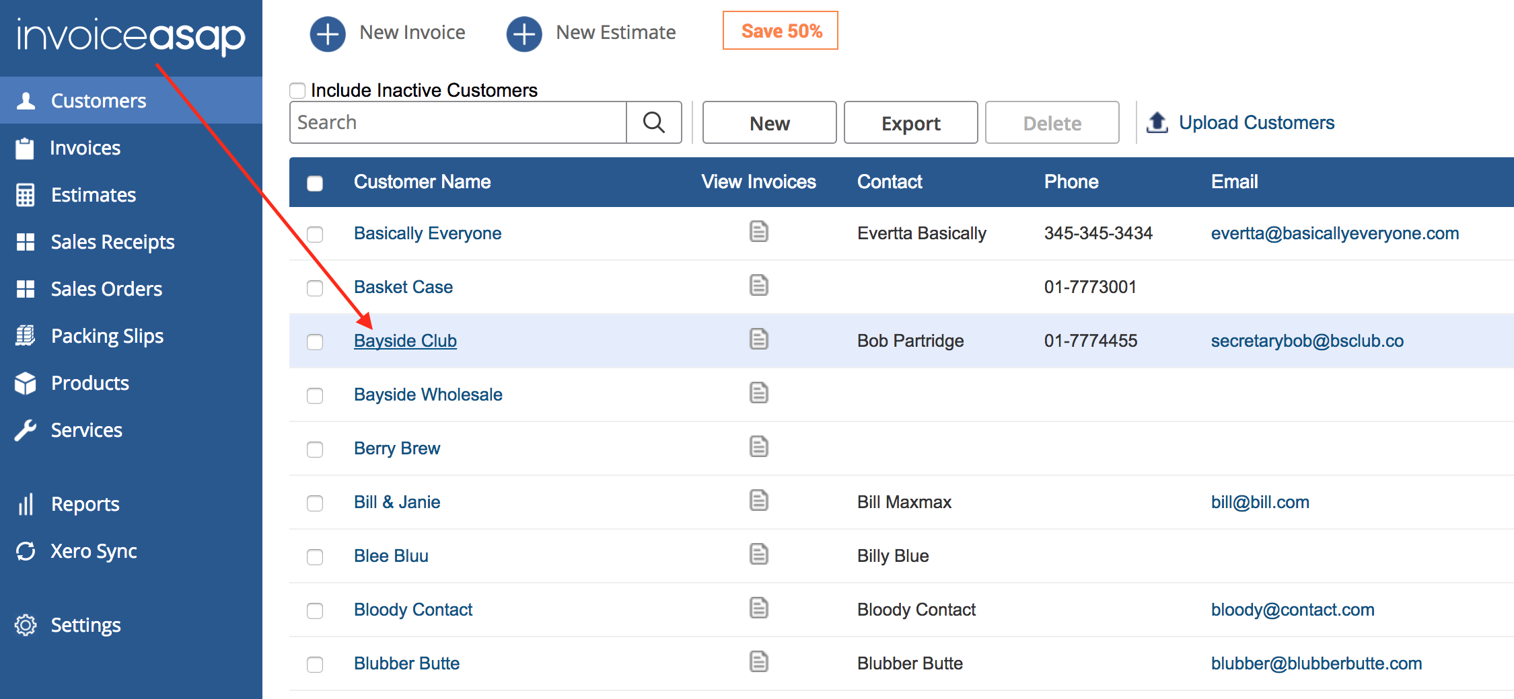Tick the Bayside Wholesale checkbox

pos(315,395)
